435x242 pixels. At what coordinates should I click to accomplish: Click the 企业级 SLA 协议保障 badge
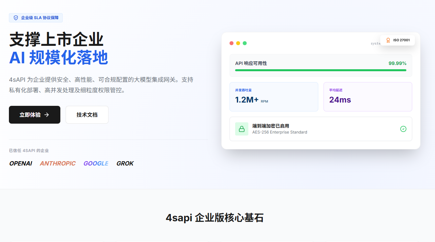point(36,18)
